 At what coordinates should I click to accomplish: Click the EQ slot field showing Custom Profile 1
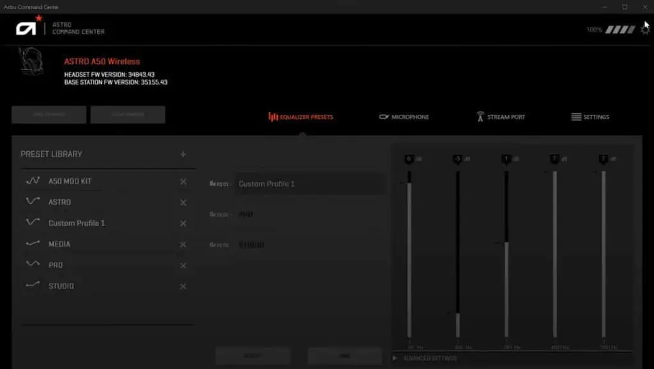click(310, 184)
